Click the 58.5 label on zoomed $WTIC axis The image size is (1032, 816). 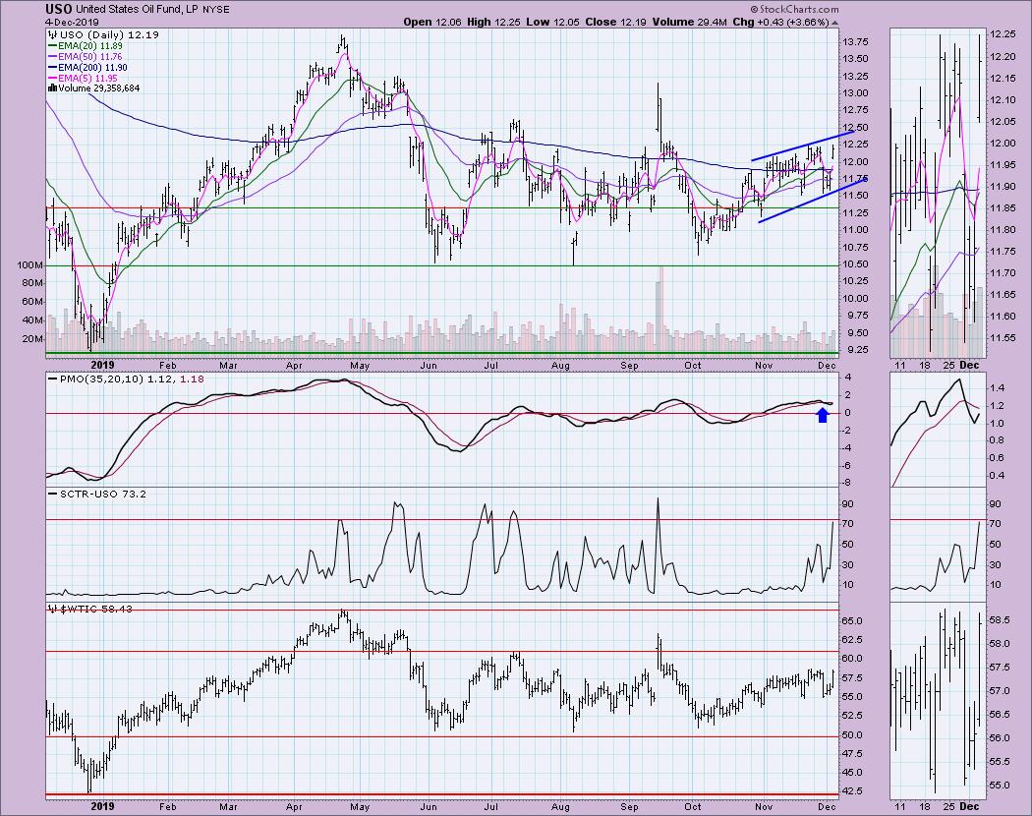[x=1000, y=620]
